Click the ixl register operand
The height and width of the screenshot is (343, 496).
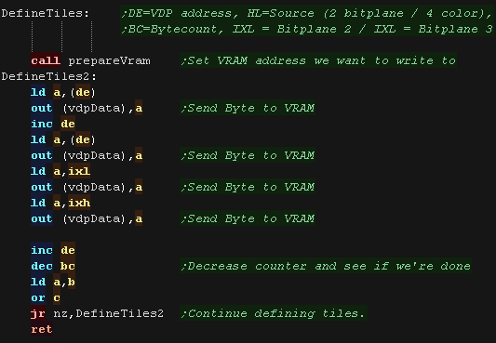tap(79, 171)
